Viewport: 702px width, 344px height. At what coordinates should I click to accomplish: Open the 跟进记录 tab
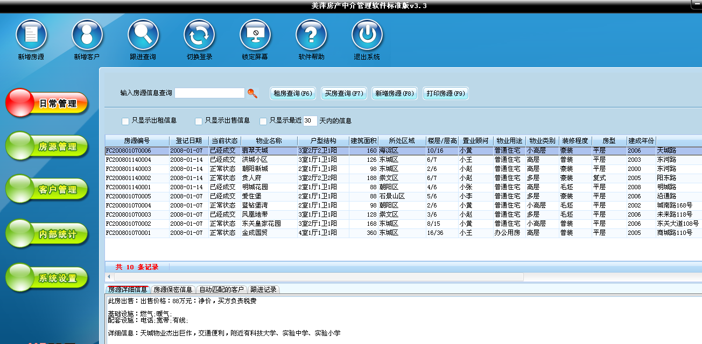(263, 290)
